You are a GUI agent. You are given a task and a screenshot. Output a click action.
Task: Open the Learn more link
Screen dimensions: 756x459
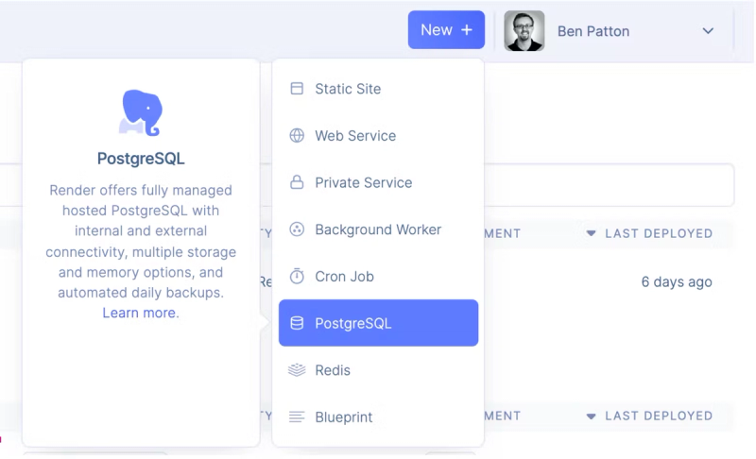(140, 313)
